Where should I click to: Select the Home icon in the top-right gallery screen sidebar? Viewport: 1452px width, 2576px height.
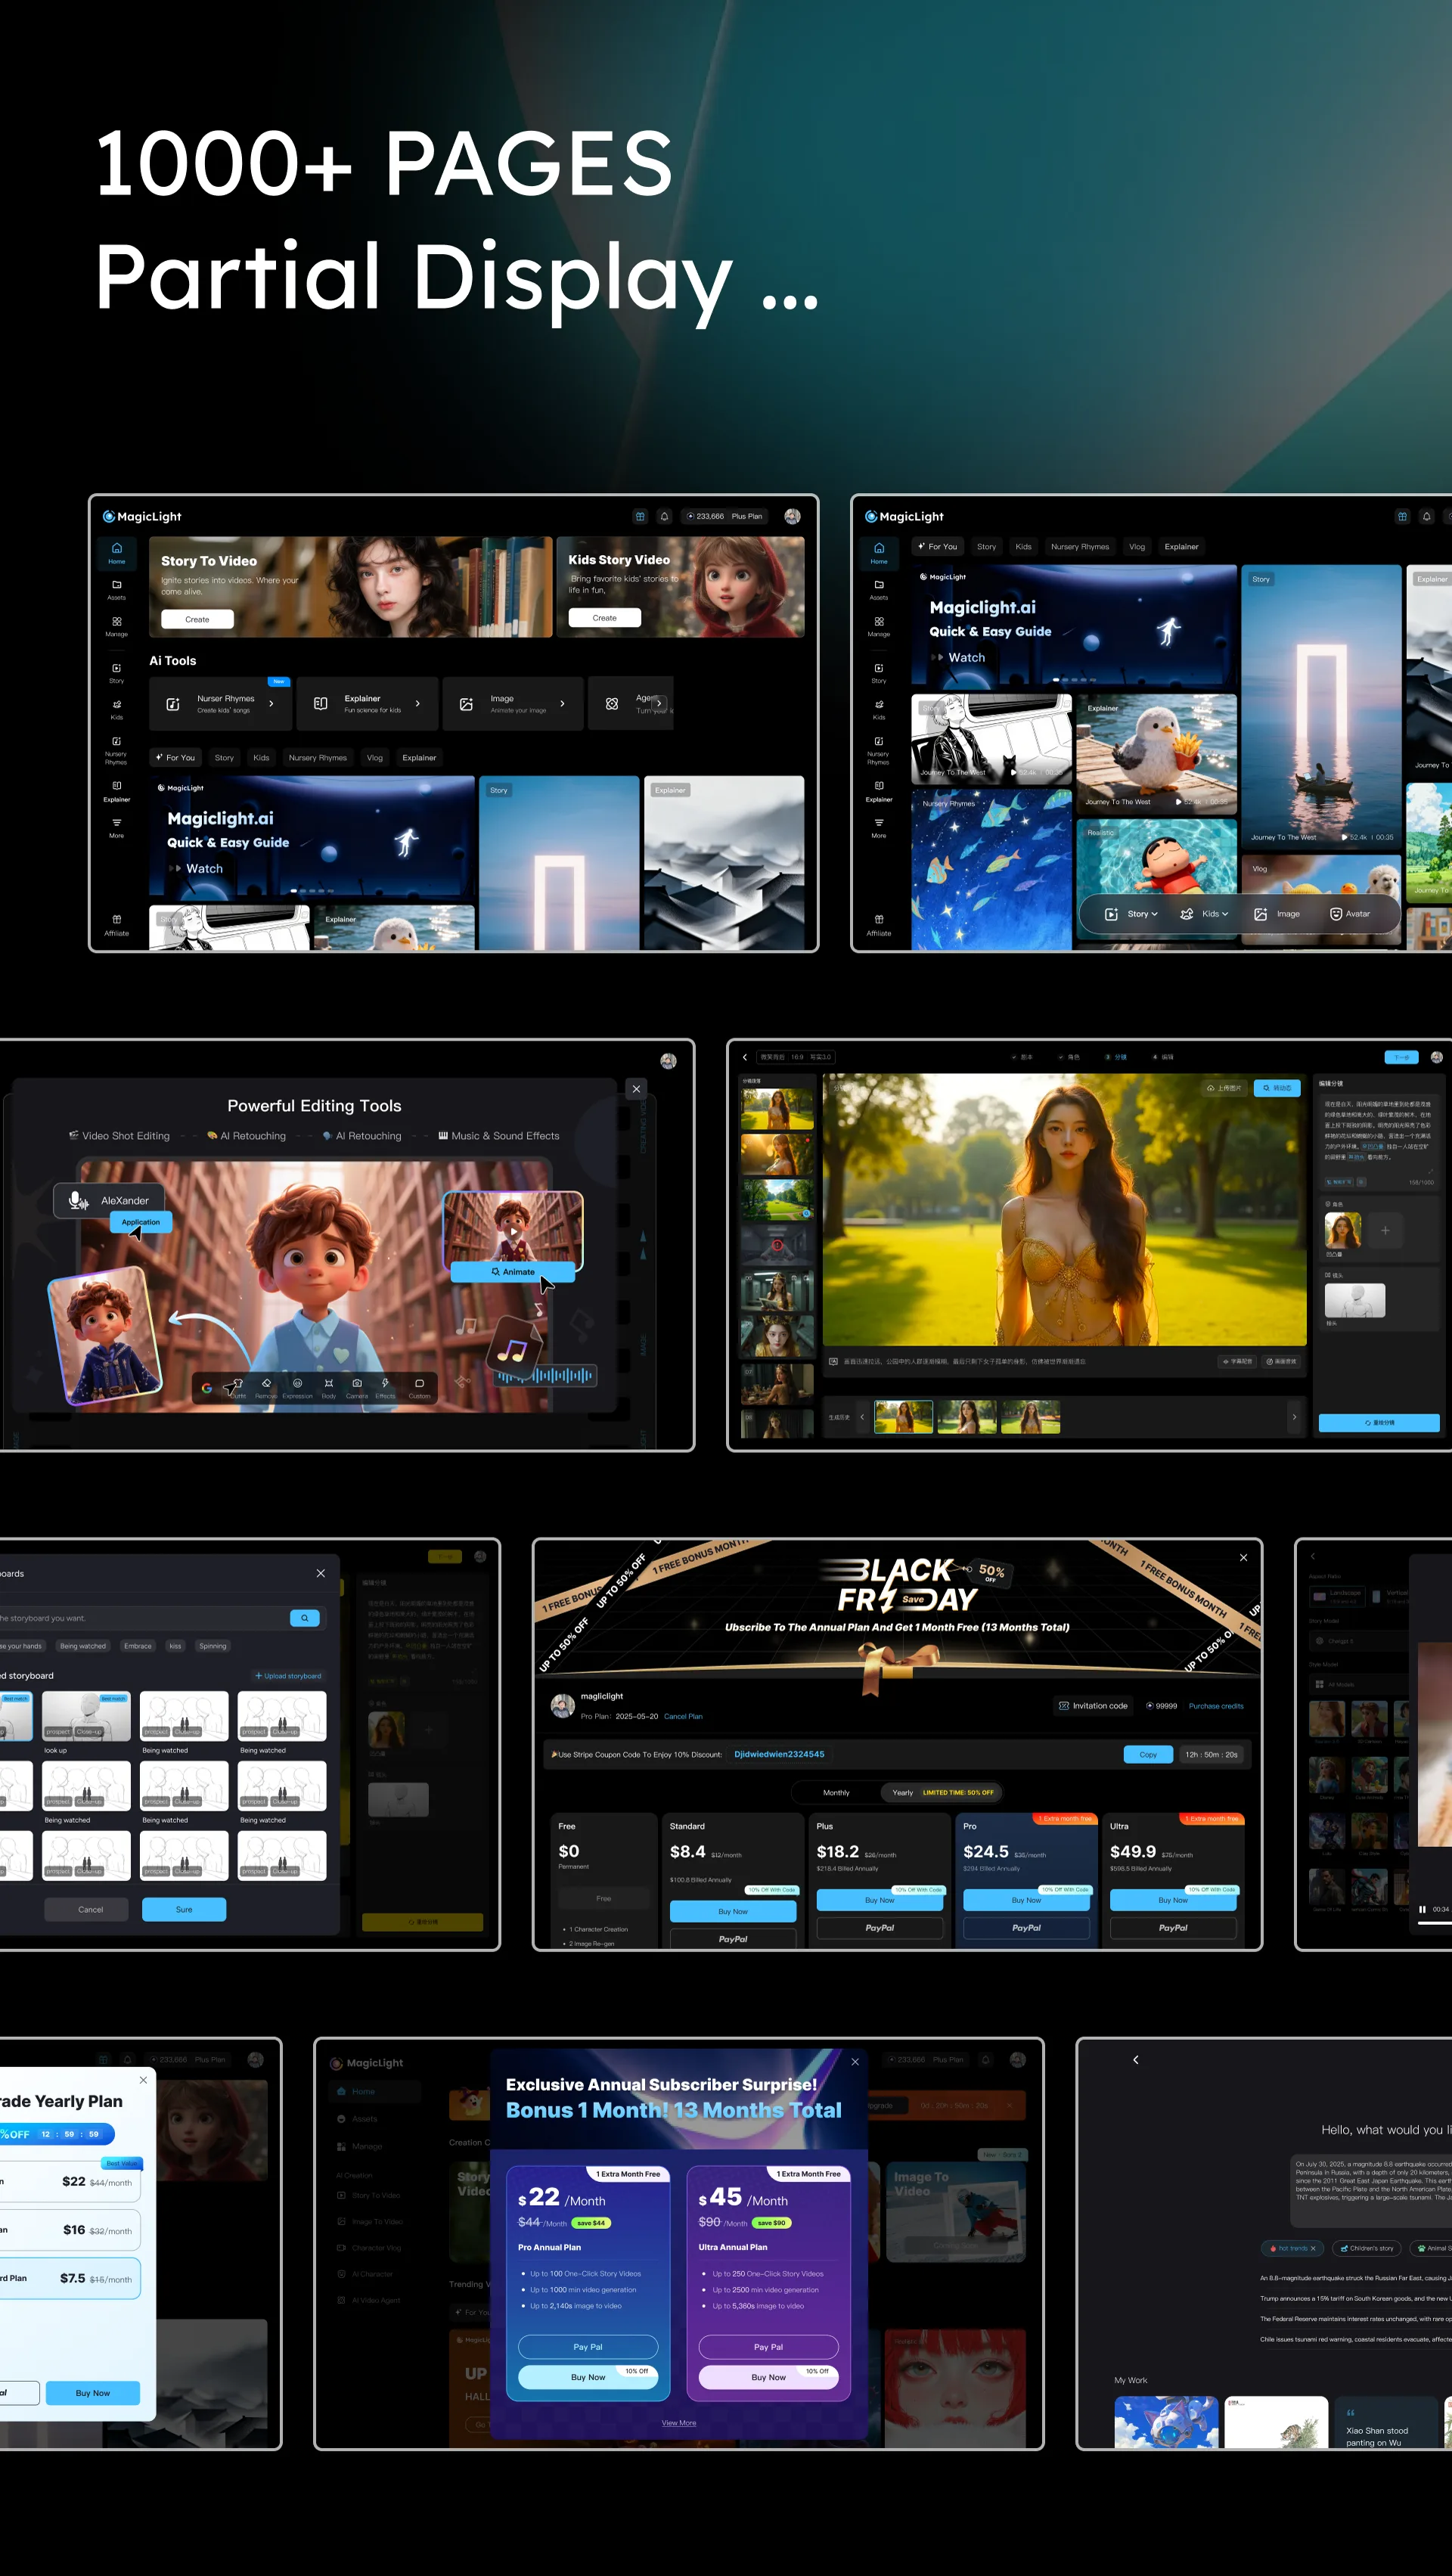coord(879,552)
